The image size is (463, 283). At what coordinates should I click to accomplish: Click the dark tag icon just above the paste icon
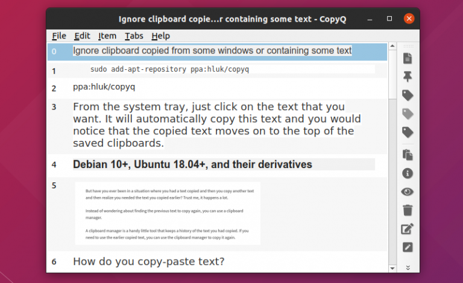pos(408,132)
